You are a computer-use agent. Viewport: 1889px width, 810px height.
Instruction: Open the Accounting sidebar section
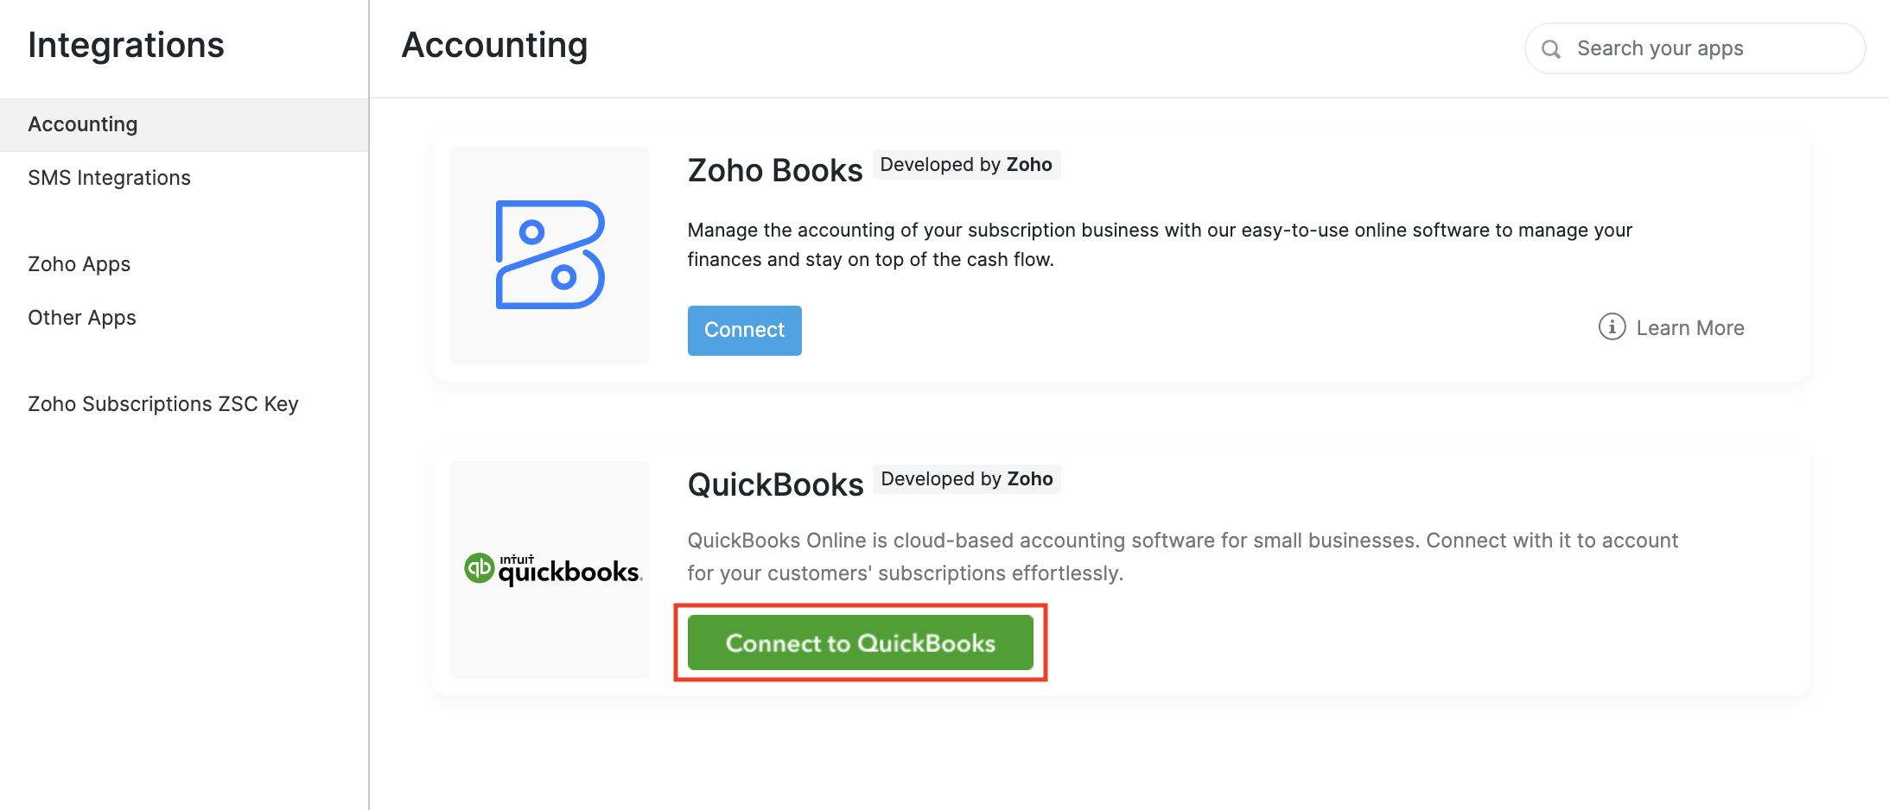[83, 124]
